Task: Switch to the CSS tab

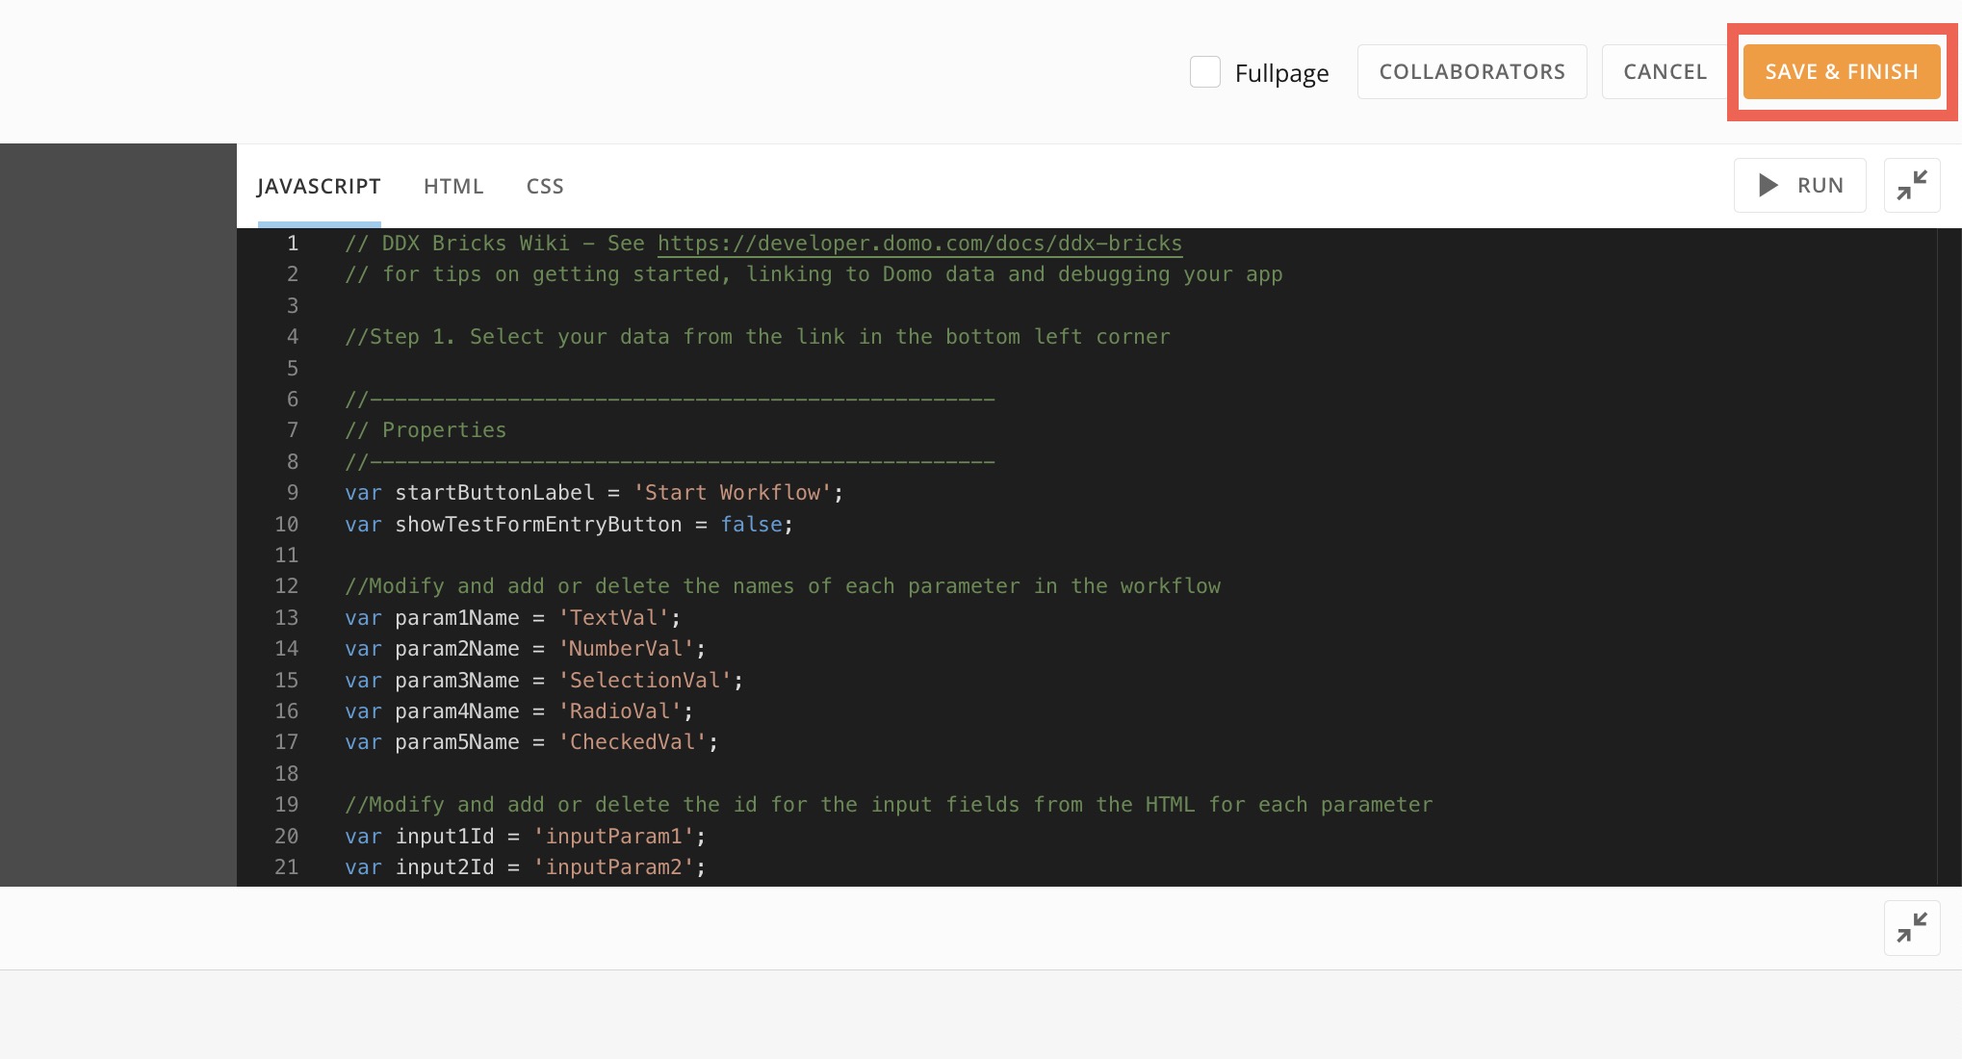Action: (x=544, y=186)
